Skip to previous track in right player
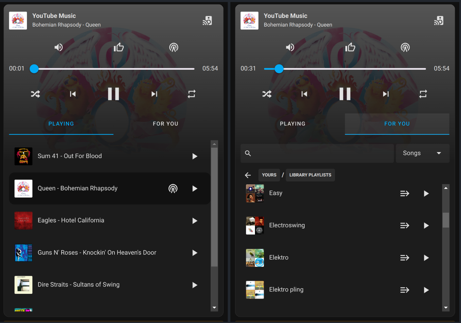The height and width of the screenshot is (323, 461). coord(304,94)
